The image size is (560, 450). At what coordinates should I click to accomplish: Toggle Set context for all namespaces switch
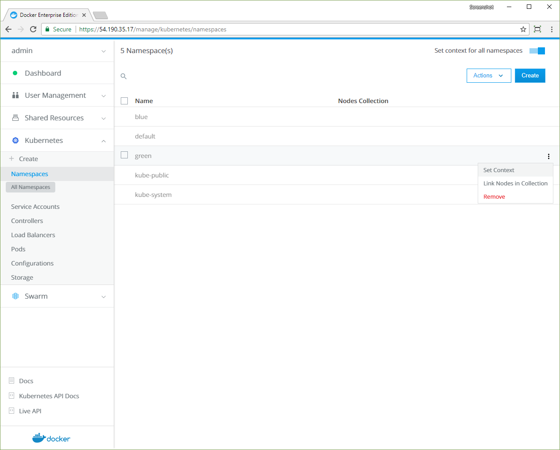[537, 51]
